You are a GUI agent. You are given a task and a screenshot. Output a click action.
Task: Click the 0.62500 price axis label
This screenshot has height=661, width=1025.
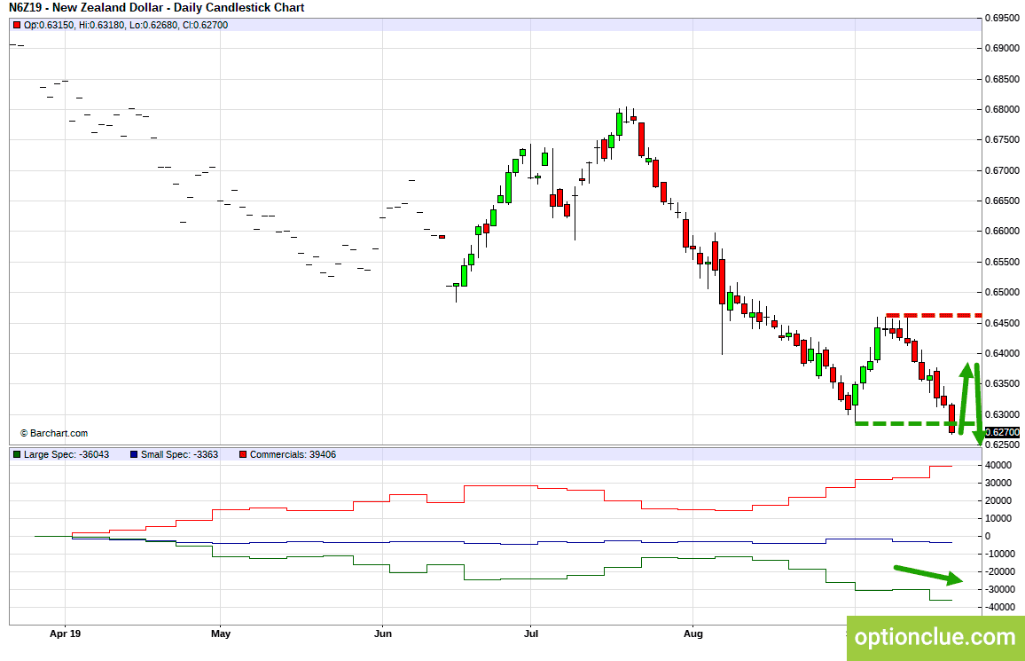click(x=1002, y=445)
